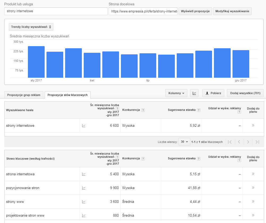266x223 pixels.
Task: Click the 41,88 zł suggested bid value
Action: (x=194, y=188)
